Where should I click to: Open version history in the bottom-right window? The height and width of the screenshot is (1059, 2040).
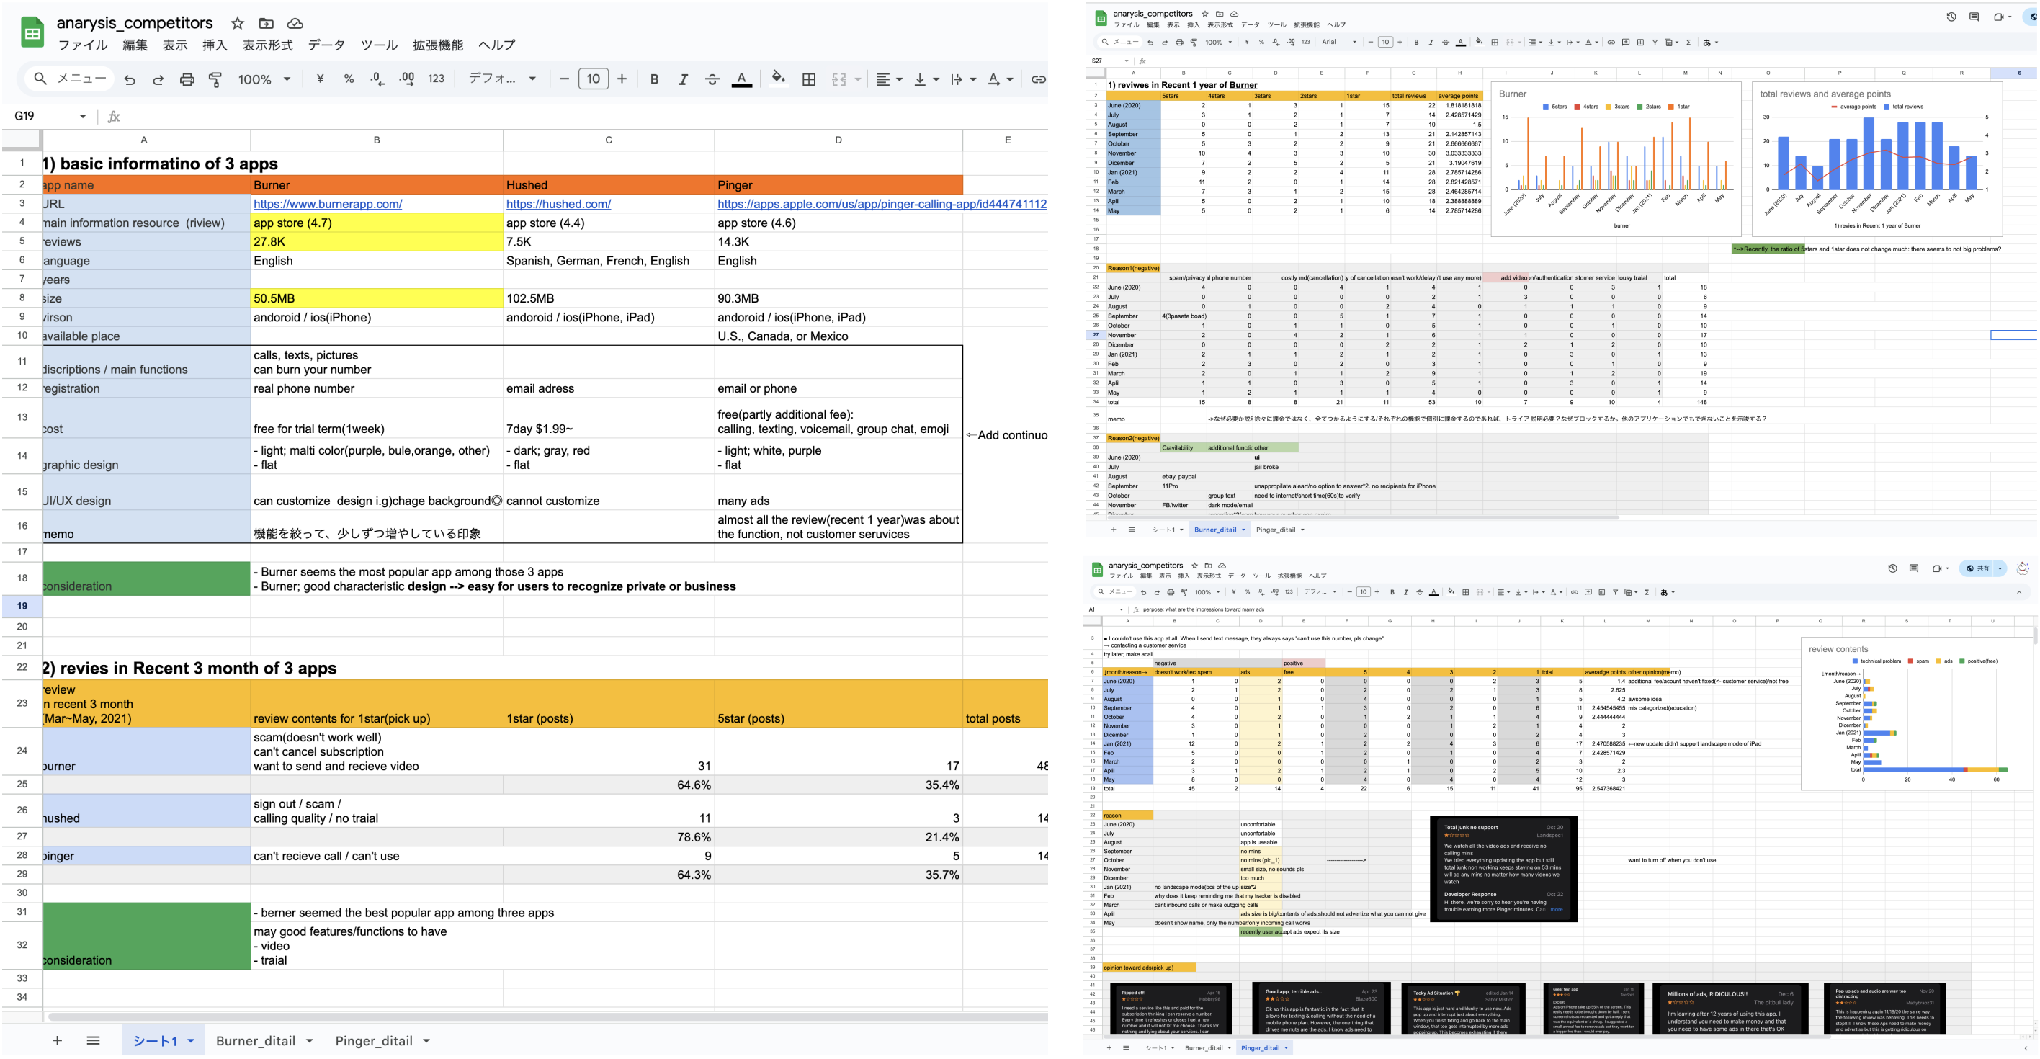1893,568
